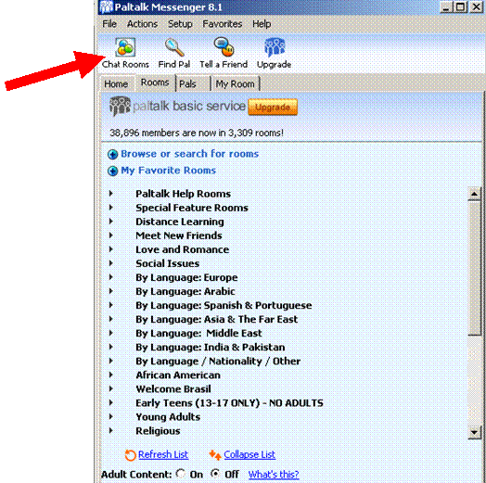Image resolution: width=486 pixels, height=483 pixels.
Task: Click the arrows icon beside Collapse List
Action: (215, 455)
